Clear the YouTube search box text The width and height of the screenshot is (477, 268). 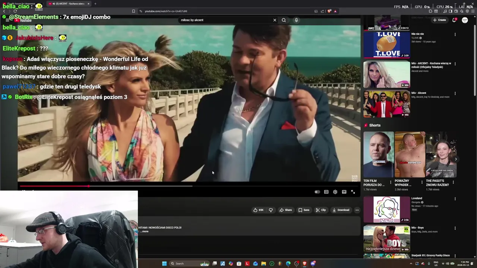click(275, 20)
